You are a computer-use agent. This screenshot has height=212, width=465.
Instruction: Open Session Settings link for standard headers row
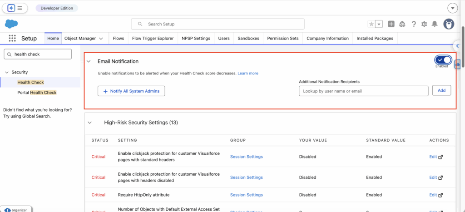tap(247, 157)
